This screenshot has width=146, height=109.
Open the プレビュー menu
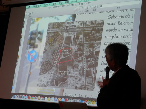pos(37,6)
